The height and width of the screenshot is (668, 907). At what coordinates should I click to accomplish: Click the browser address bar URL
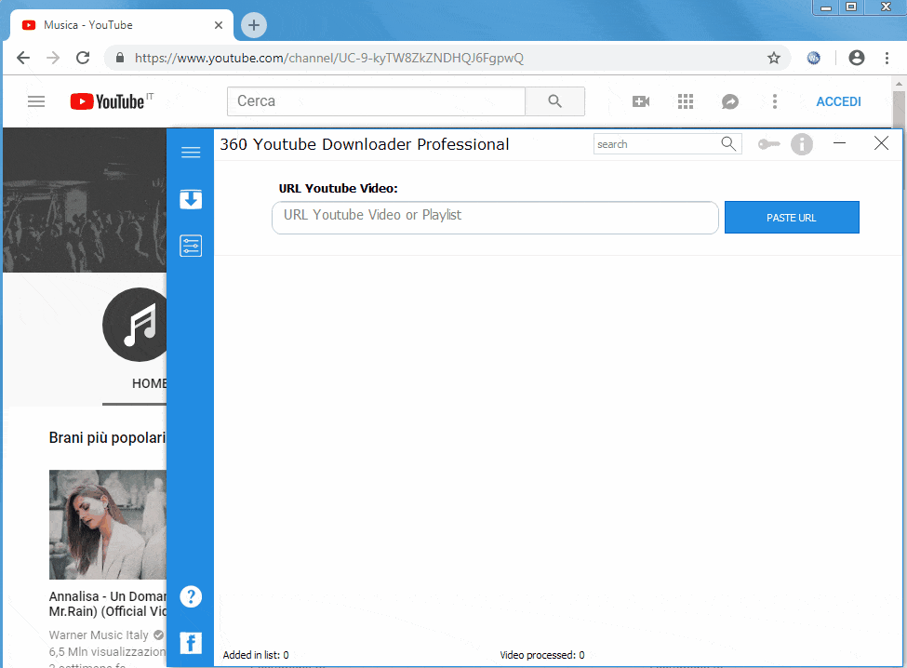pos(329,58)
